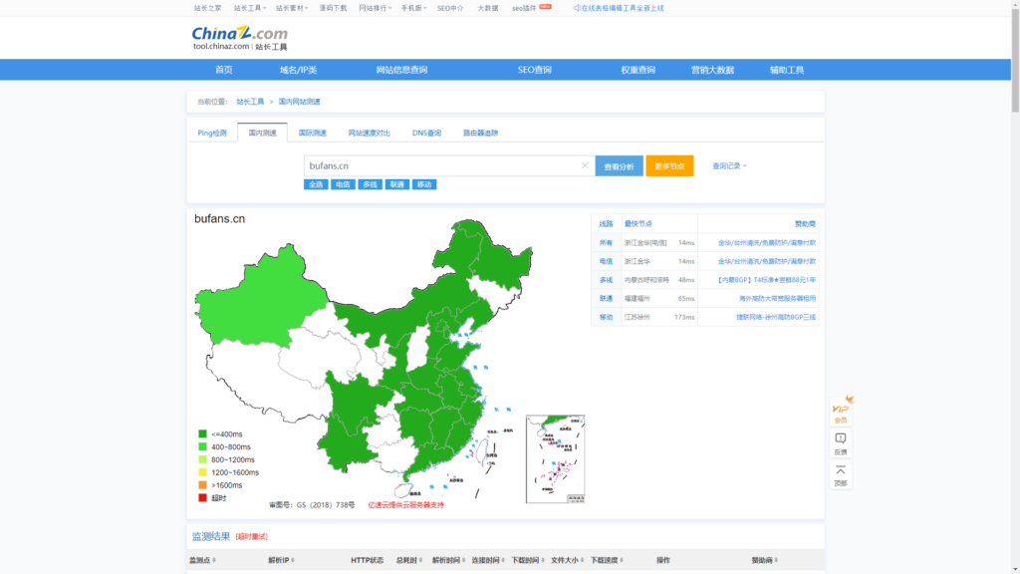Click the speaker announcement icon in top bar
Viewport: 1020px width, 574px height.
tap(578, 8)
